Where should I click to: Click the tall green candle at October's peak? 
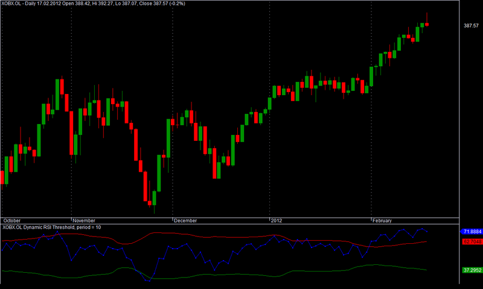click(57, 95)
